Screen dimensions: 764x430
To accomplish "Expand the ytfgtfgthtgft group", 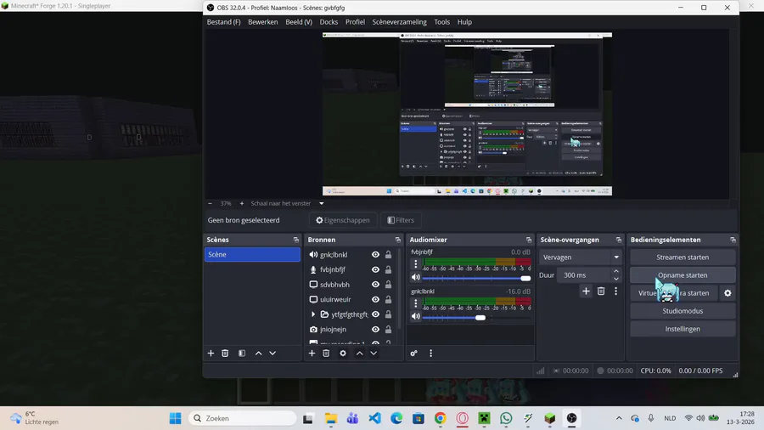I will pyautogui.click(x=312, y=314).
